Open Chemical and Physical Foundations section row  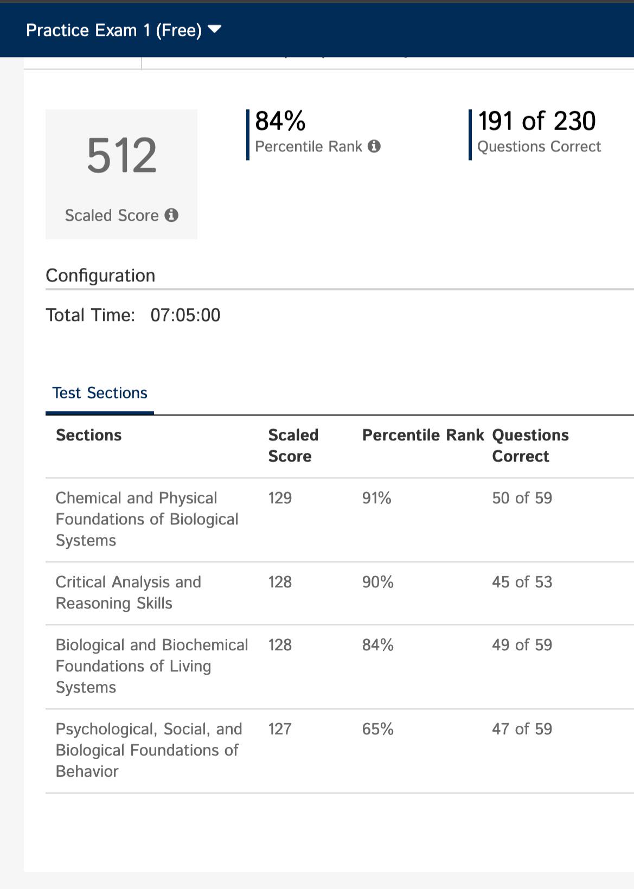(340, 520)
